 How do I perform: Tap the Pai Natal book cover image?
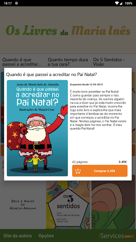(37, 128)
